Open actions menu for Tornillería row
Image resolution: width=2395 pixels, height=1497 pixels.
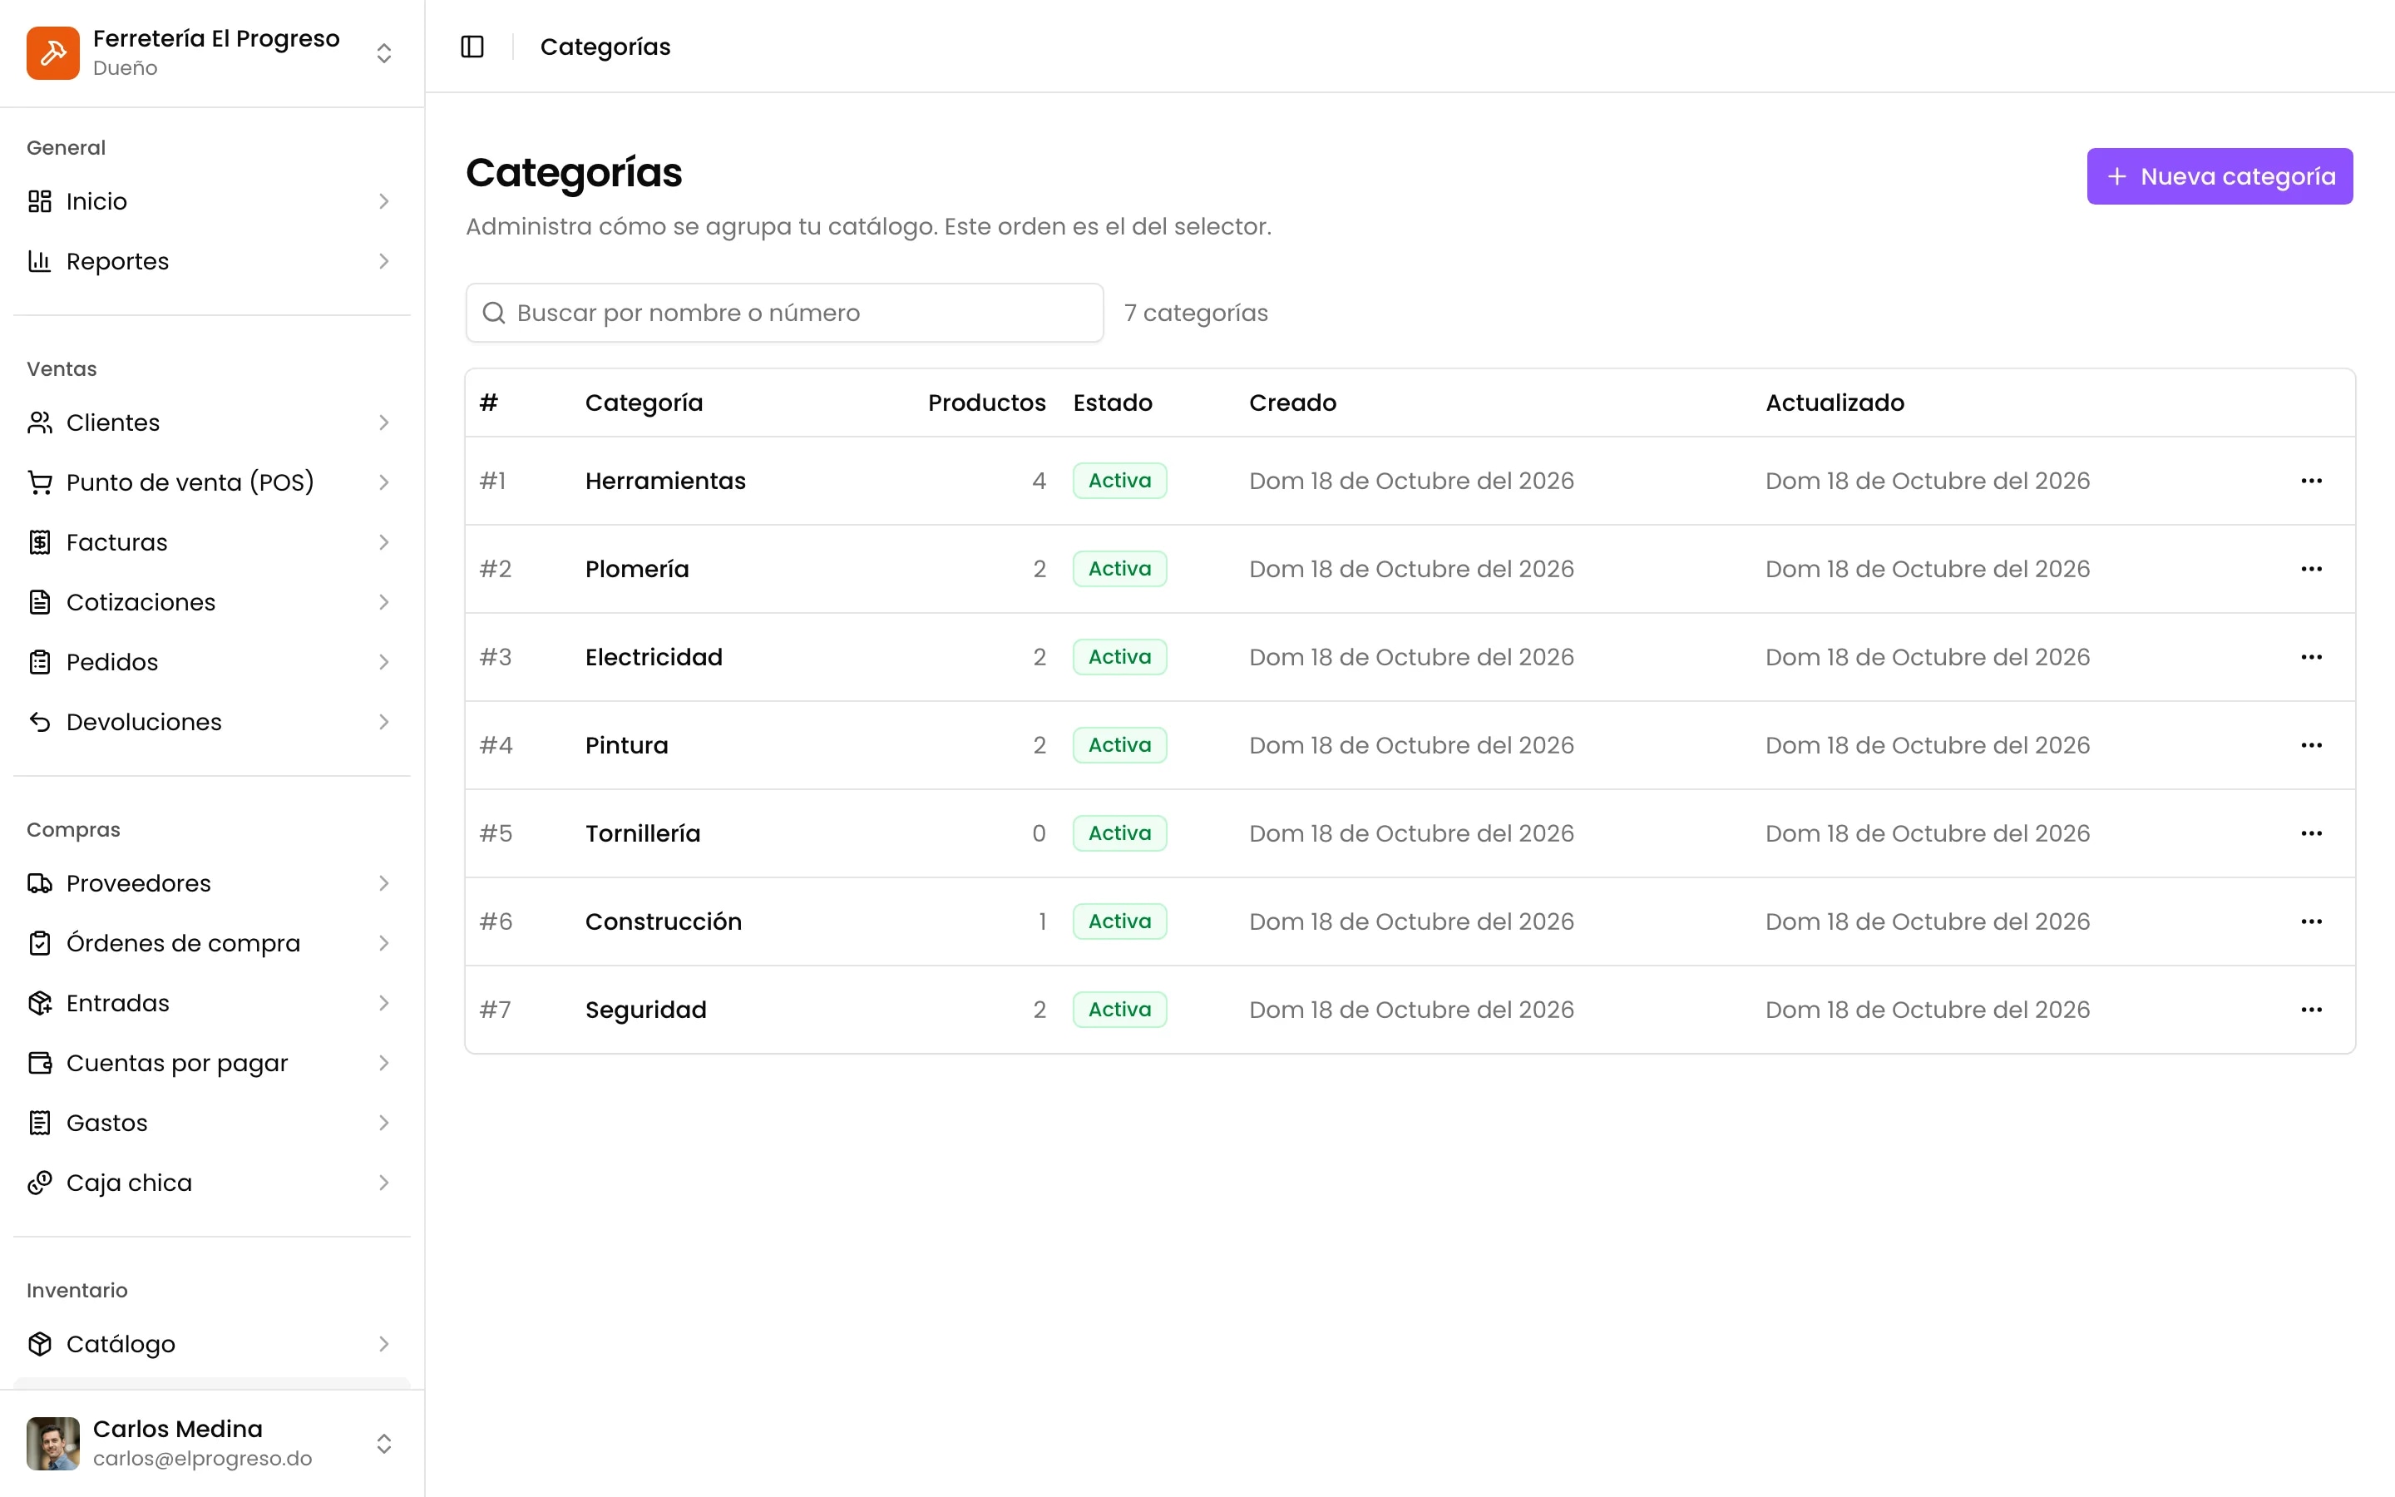2311,833
